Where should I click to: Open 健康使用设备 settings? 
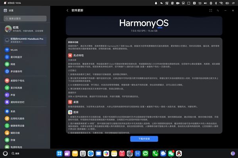[25, 126]
